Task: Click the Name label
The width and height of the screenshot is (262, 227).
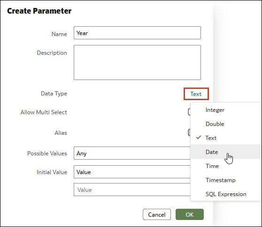Action: click(x=59, y=34)
